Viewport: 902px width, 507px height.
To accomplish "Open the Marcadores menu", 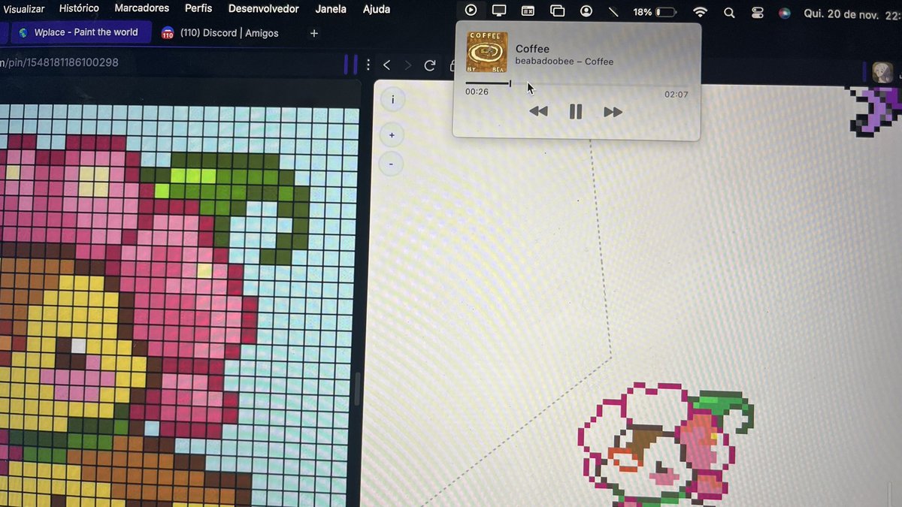I will pos(141,8).
